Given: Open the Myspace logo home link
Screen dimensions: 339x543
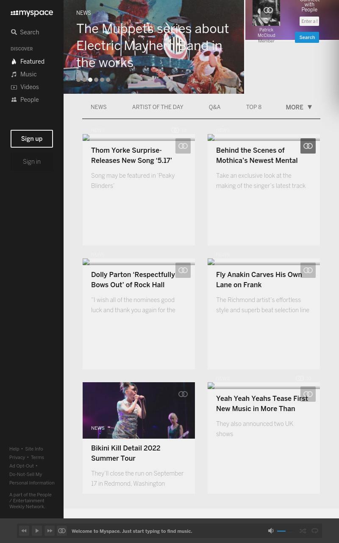Looking at the screenshot, I should coord(32,13).
